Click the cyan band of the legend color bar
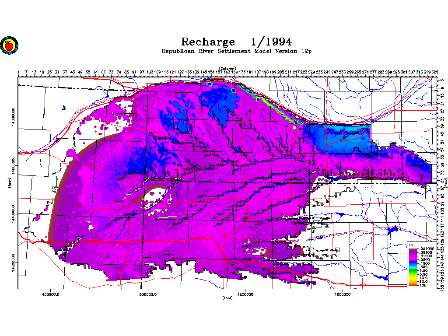This screenshot has height=336, width=448. (413, 268)
